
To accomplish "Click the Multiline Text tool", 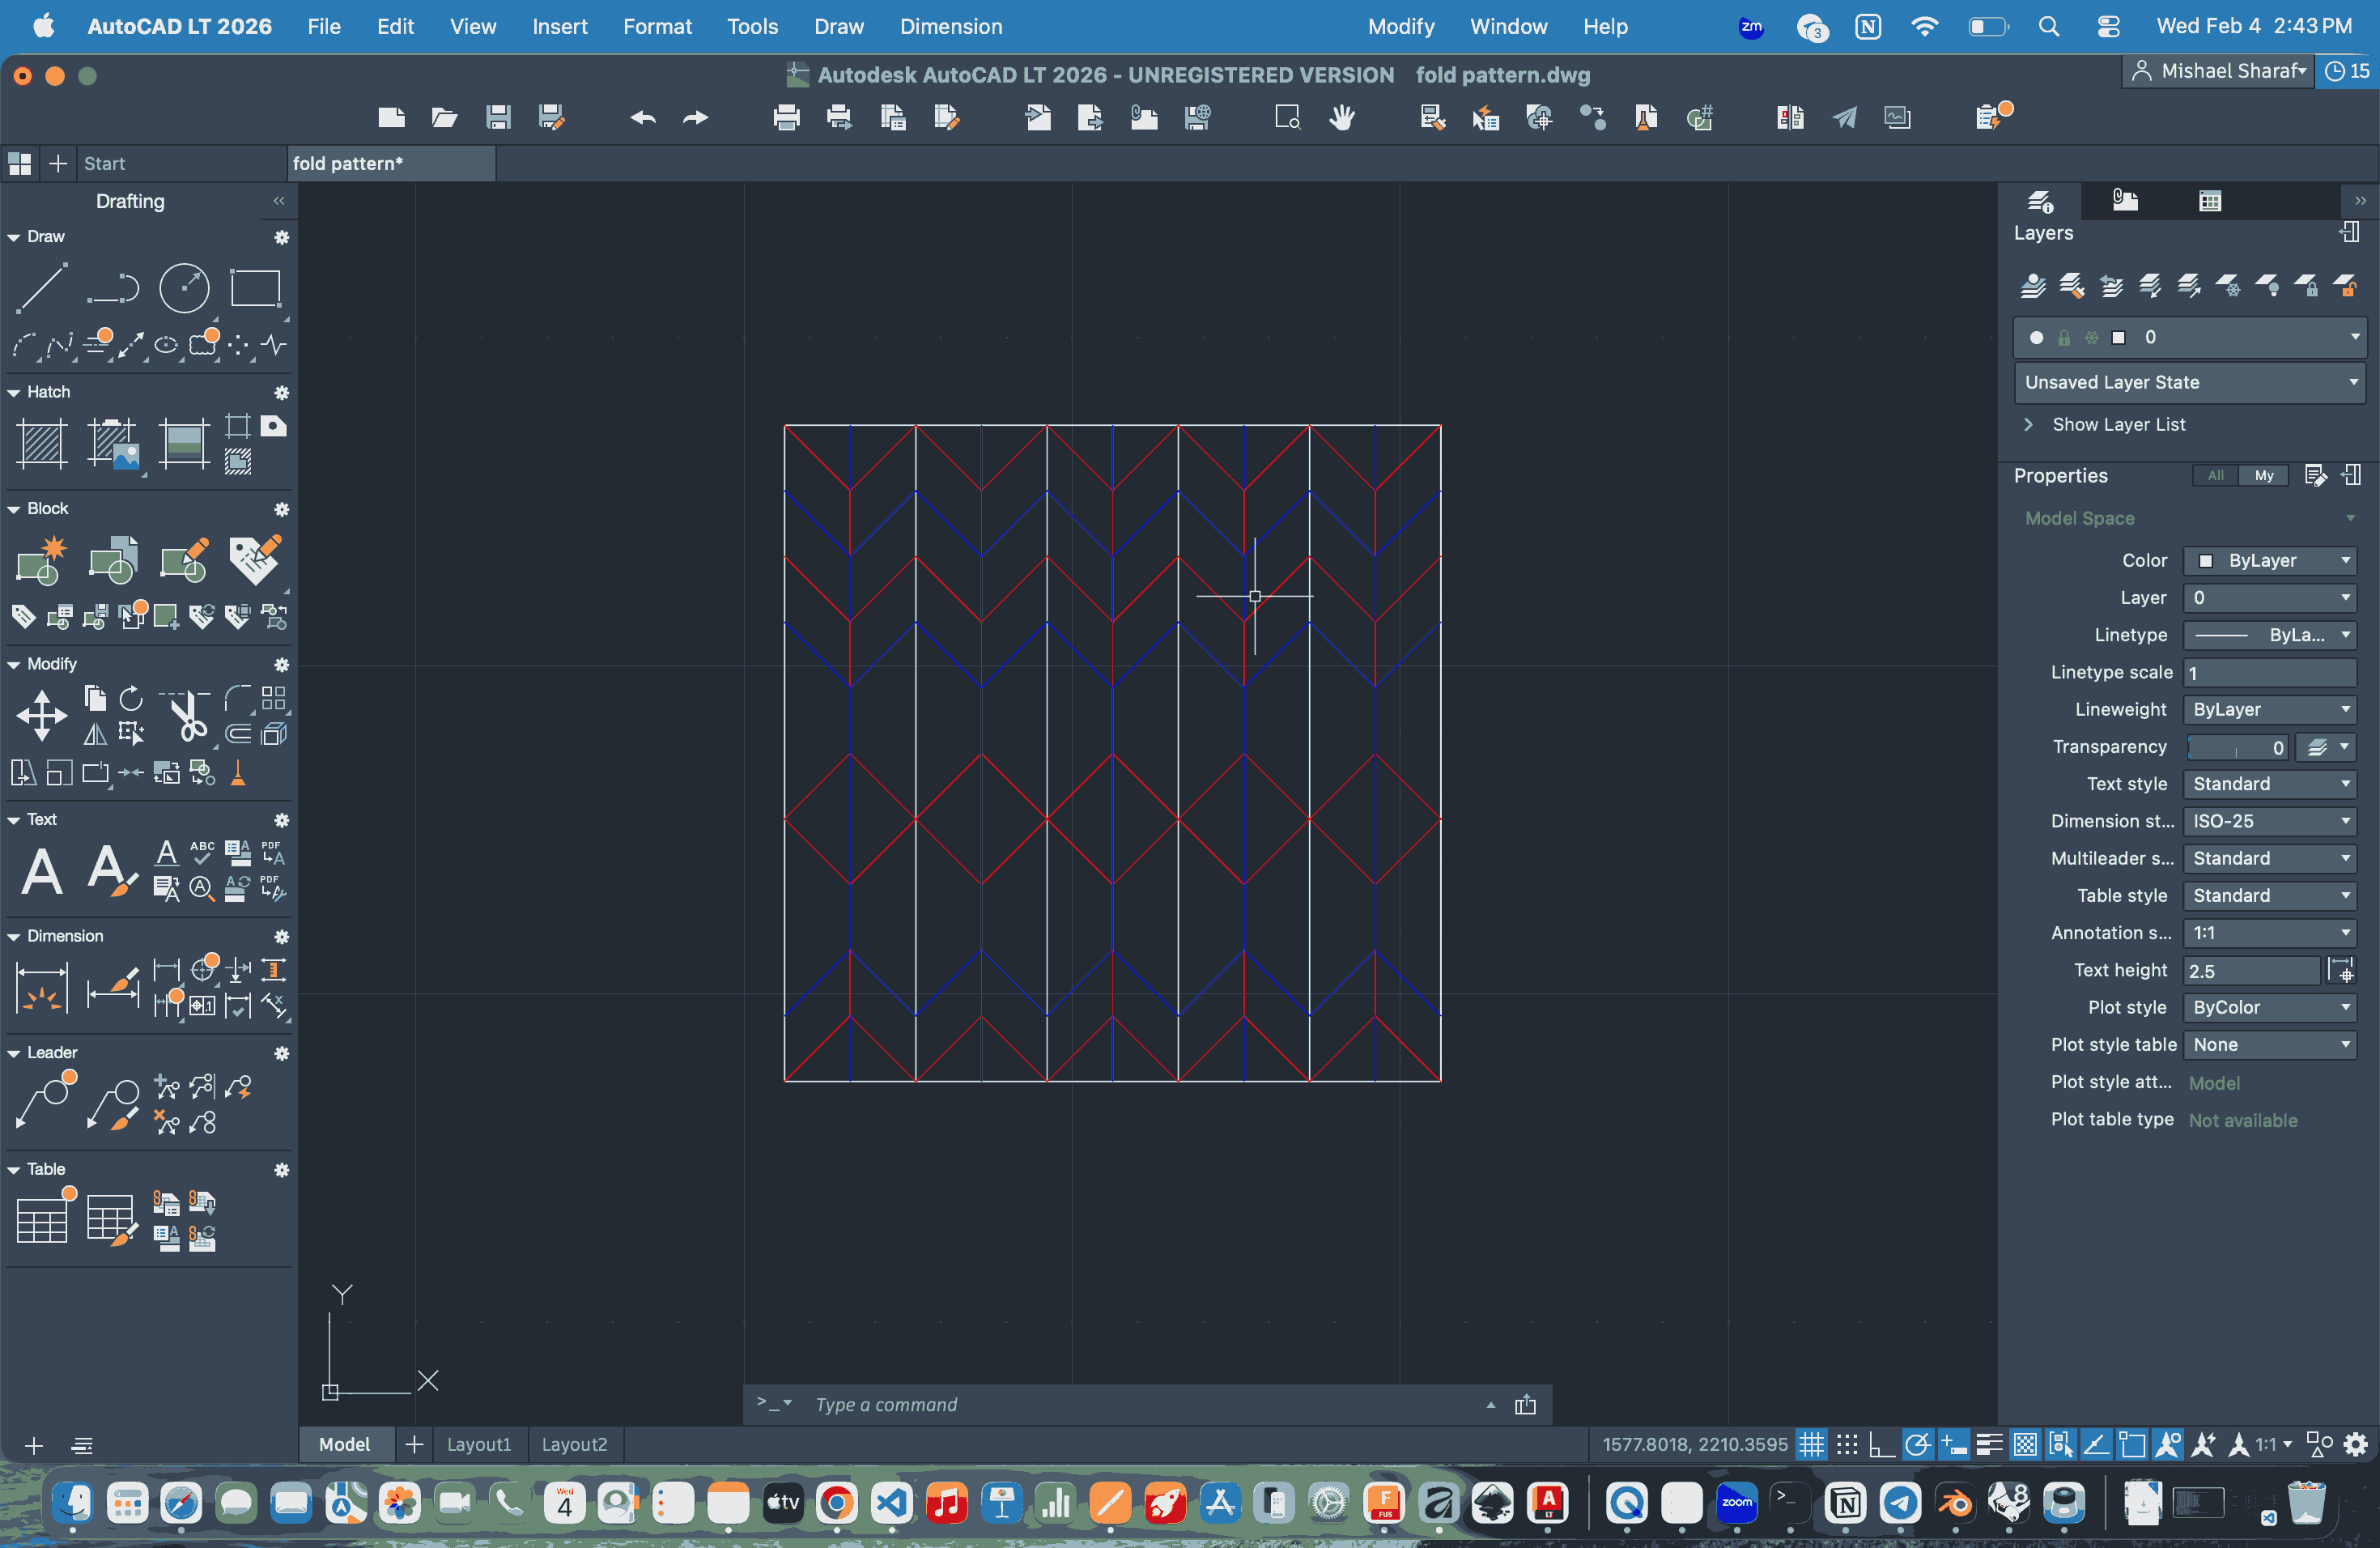I will pos(42,870).
